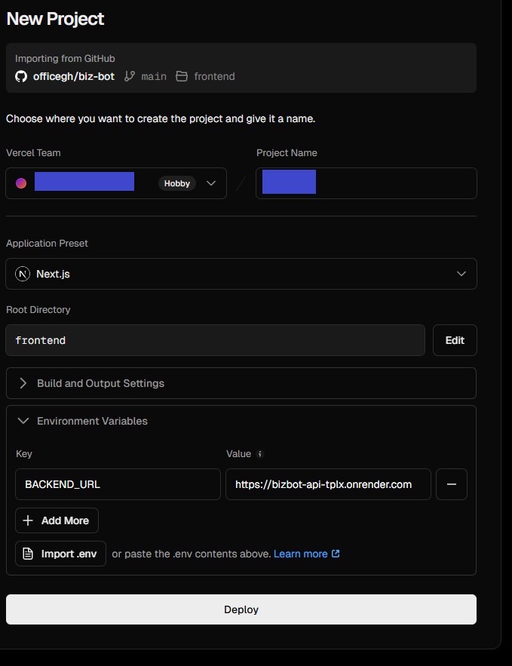Open the Application Preset dropdown
The width and height of the screenshot is (512, 666).
click(x=241, y=274)
